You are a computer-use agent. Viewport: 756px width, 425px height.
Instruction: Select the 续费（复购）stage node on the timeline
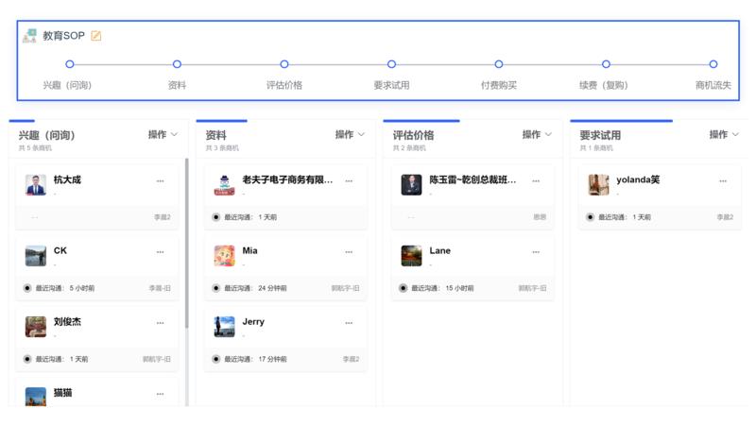tap(606, 64)
